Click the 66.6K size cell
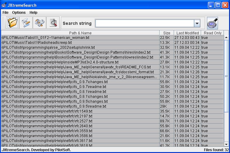 pos(167,131)
